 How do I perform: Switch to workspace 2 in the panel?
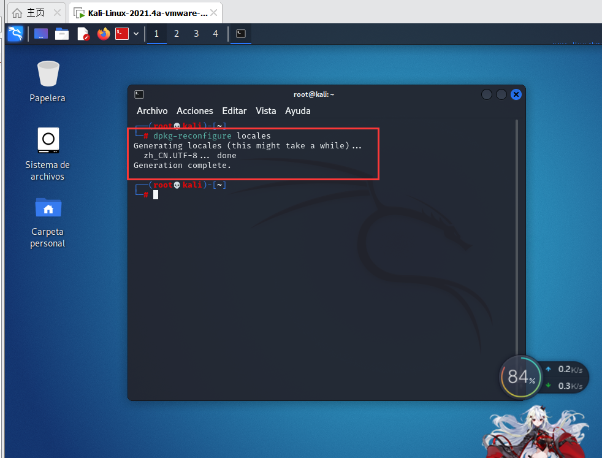(x=176, y=34)
